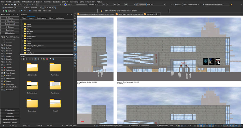Click the undo arrow icon
Image resolution: width=243 pixels, height=128 pixels.
21,11
